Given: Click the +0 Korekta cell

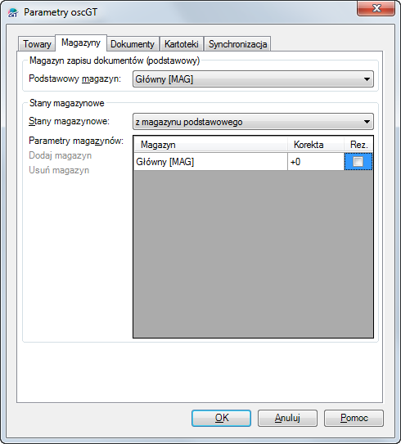Looking at the screenshot, I should click(316, 162).
